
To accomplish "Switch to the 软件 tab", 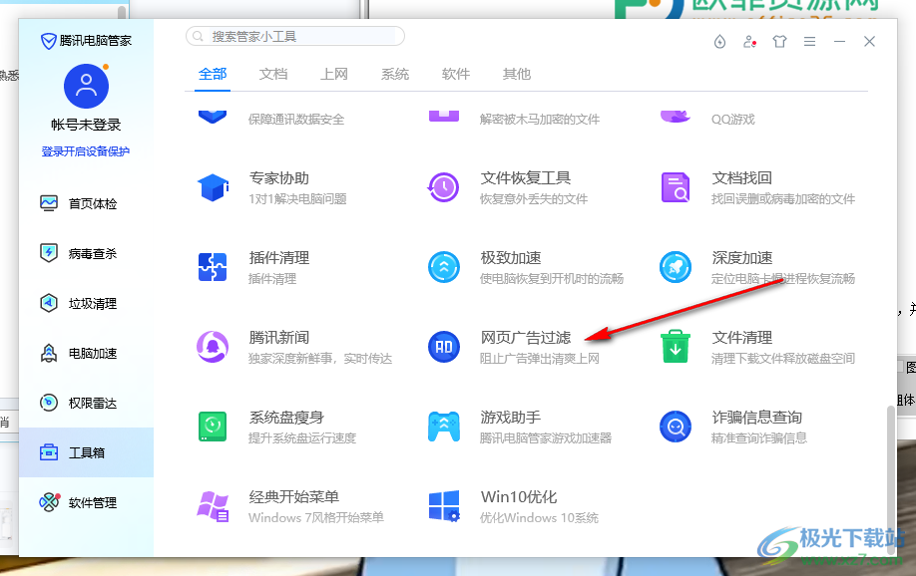I will (x=456, y=74).
